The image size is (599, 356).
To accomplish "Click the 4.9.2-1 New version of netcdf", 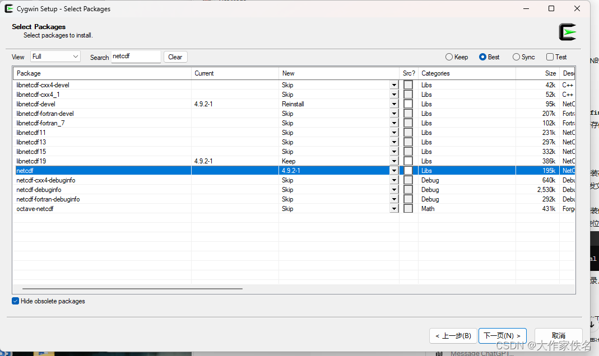I will coord(291,171).
